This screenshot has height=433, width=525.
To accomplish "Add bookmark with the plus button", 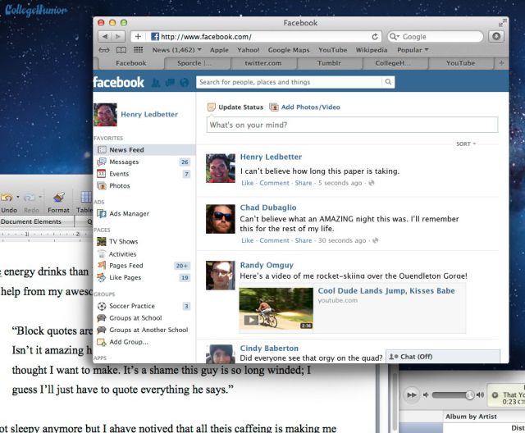I will click(138, 36).
